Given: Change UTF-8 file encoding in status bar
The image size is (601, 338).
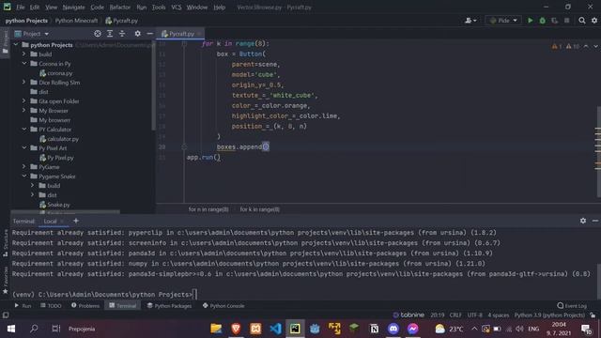Looking at the screenshot, I should pos(474,315).
